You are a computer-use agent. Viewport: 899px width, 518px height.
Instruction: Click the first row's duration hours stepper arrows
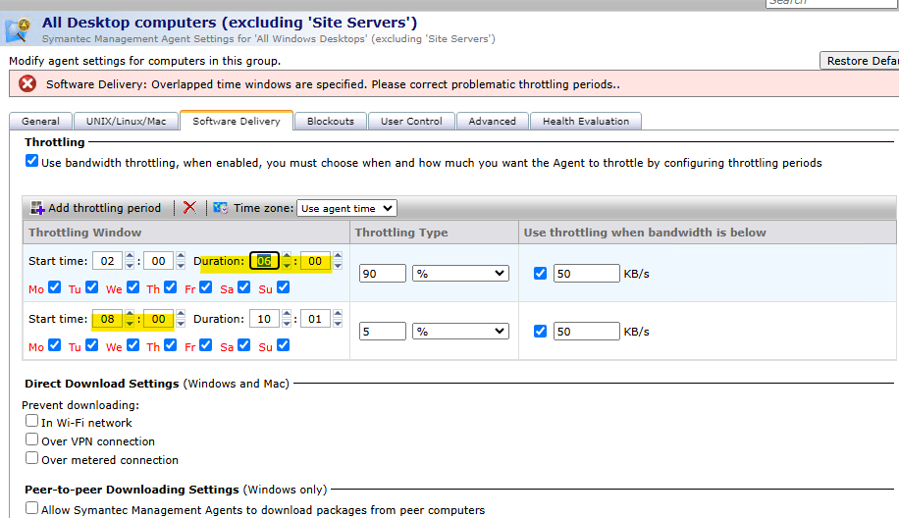pyautogui.click(x=287, y=261)
